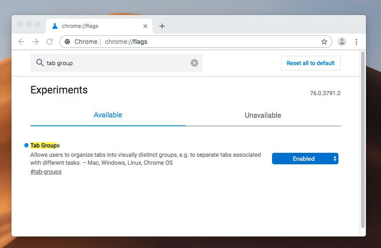Click Reset all to default
Image resolution: width=381 pixels, height=248 pixels.
pyautogui.click(x=311, y=63)
